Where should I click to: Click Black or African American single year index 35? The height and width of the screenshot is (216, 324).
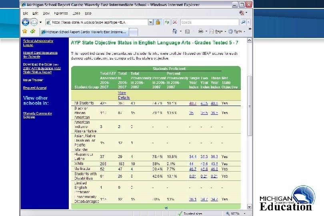pos(191,113)
